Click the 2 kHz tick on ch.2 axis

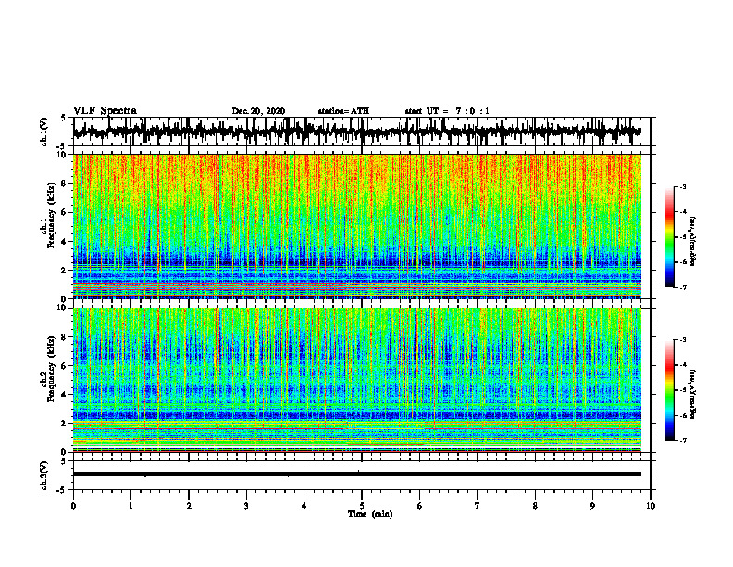pos(65,423)
